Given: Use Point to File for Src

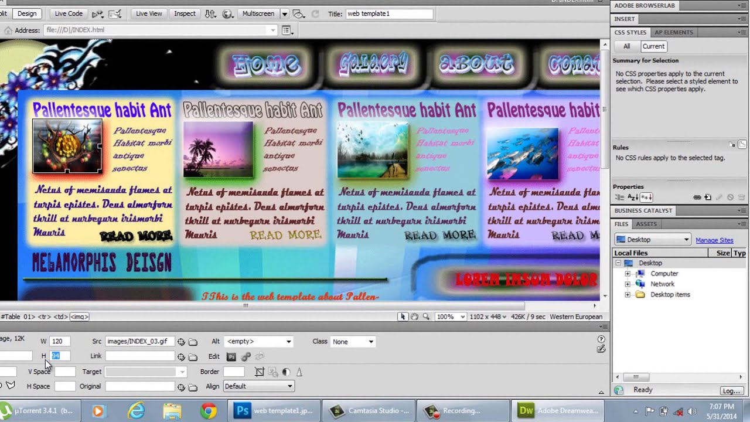Looking at the screenshot, I should [x=181, y=342].
